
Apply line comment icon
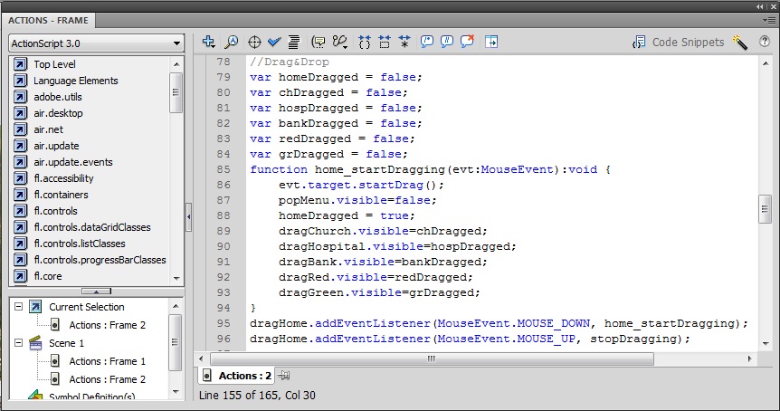tap(447, 42)
